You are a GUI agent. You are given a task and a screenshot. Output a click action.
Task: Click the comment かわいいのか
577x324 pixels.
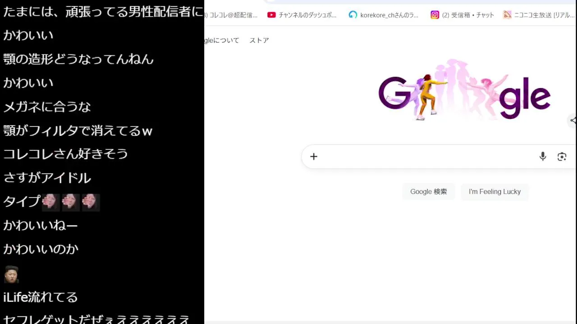point(41,249)
